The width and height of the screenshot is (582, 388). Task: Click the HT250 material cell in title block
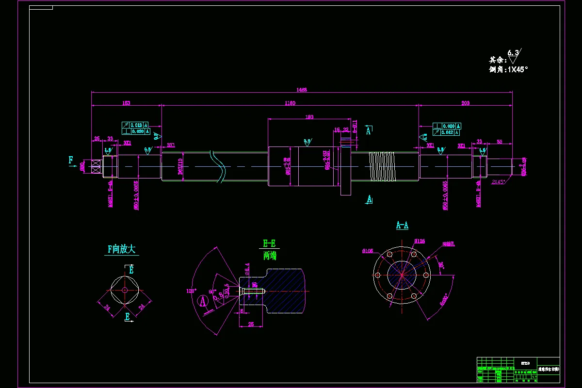[x=525, y=362]
